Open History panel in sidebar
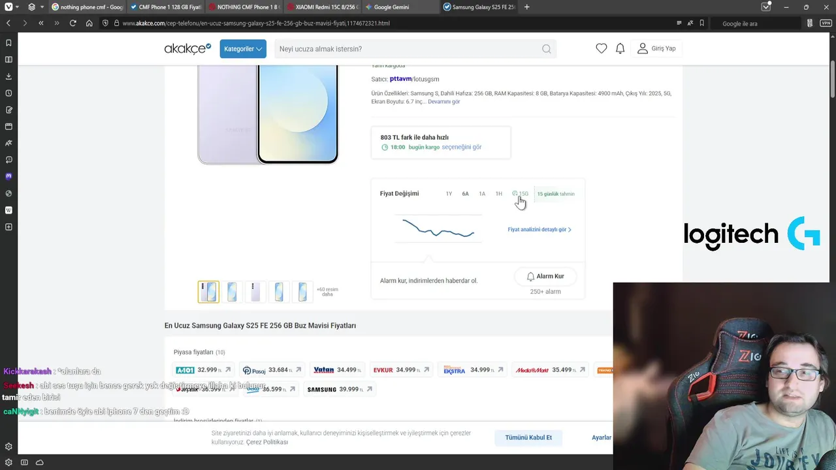Viewport: 836px width, 470px height. (8, 93)
